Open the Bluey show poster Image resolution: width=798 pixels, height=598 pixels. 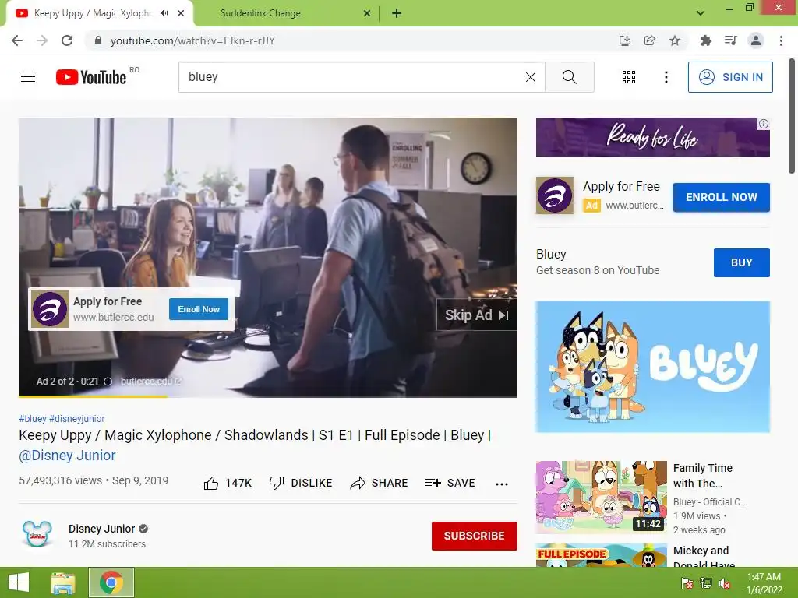pyautogui.click(x=652, y=367)
